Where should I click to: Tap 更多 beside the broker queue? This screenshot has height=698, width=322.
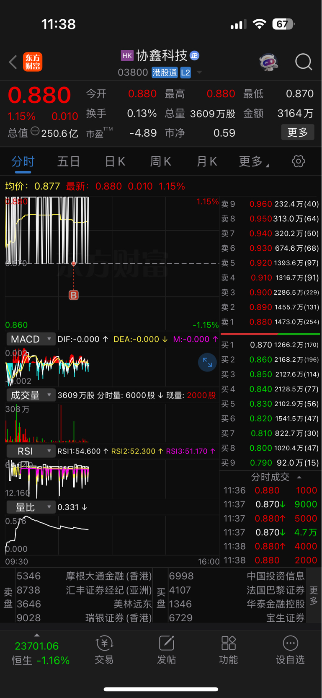[314, 595]
